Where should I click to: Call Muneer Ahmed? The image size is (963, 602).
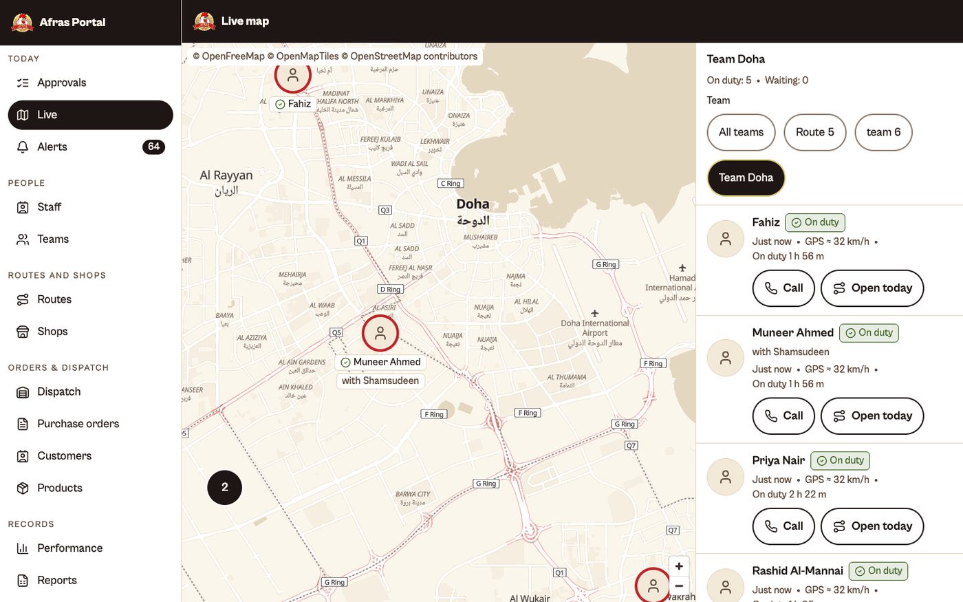(x=783, y=416)
